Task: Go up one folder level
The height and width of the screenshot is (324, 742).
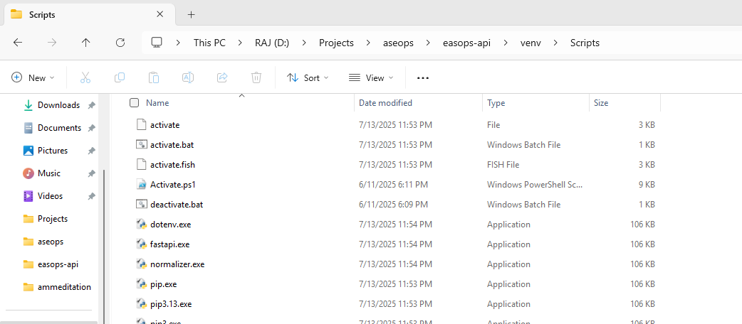Action: 86,43
